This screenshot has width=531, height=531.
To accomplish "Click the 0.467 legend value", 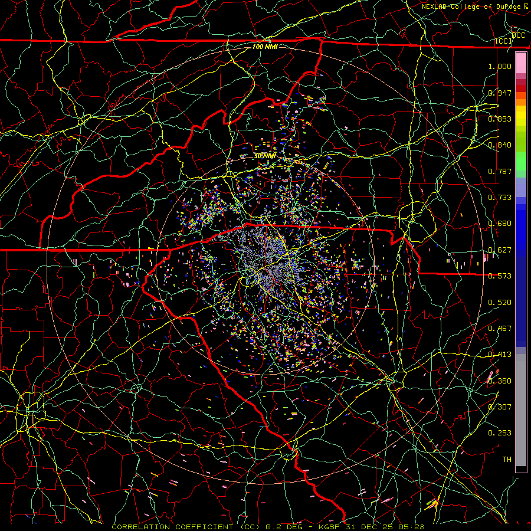I will [500, 329].
